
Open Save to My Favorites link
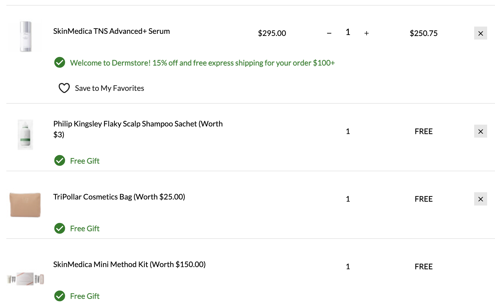[109, 88]
